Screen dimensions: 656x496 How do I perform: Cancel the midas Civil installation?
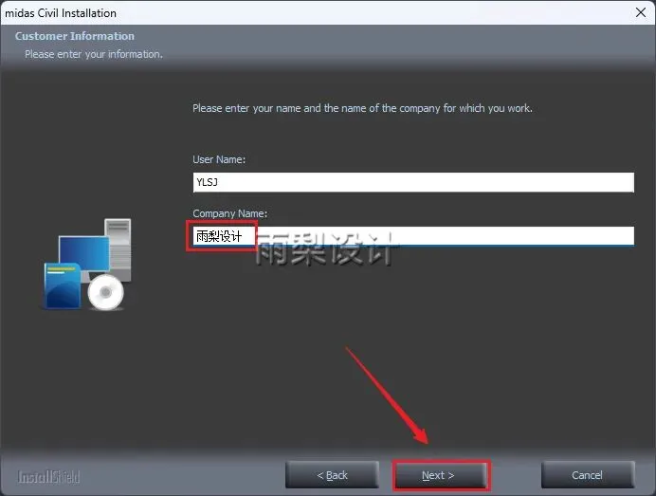(588, 475)
